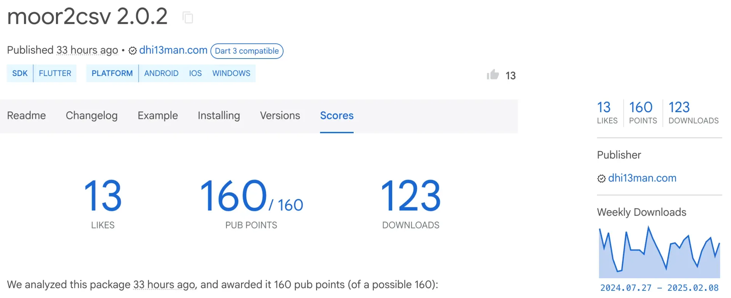
Task: Open the Readme tab
Action: (x=26, y=116)
